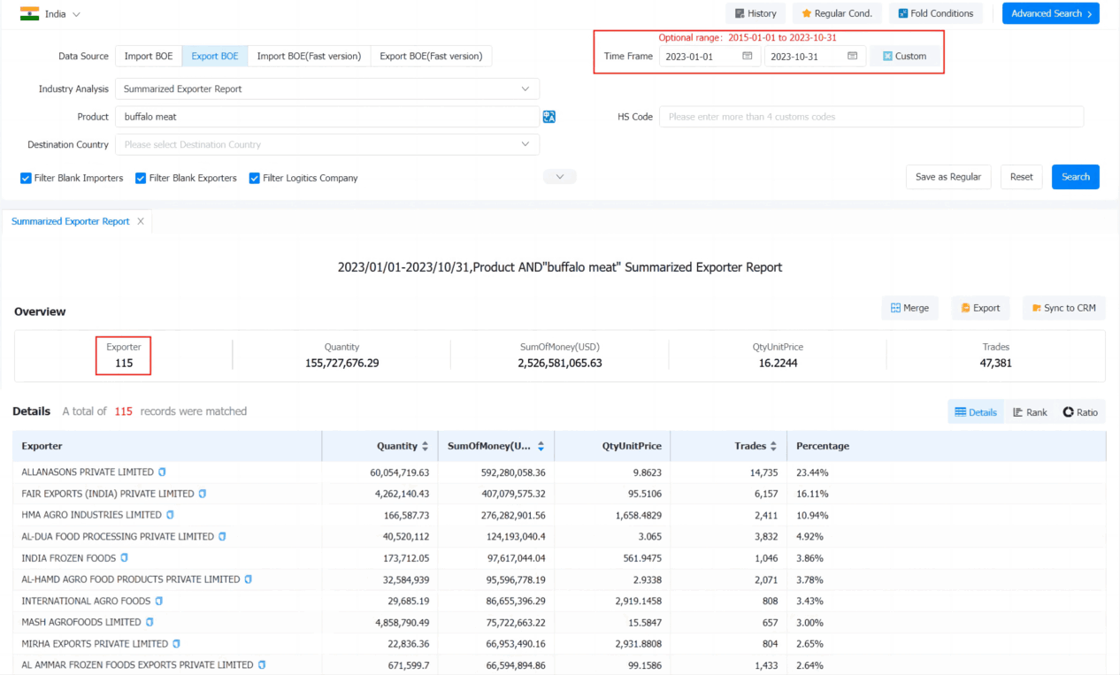The image size is (1120, 675).
Task: Open Advanced Search options
Action: click(x=1051, y=13)
